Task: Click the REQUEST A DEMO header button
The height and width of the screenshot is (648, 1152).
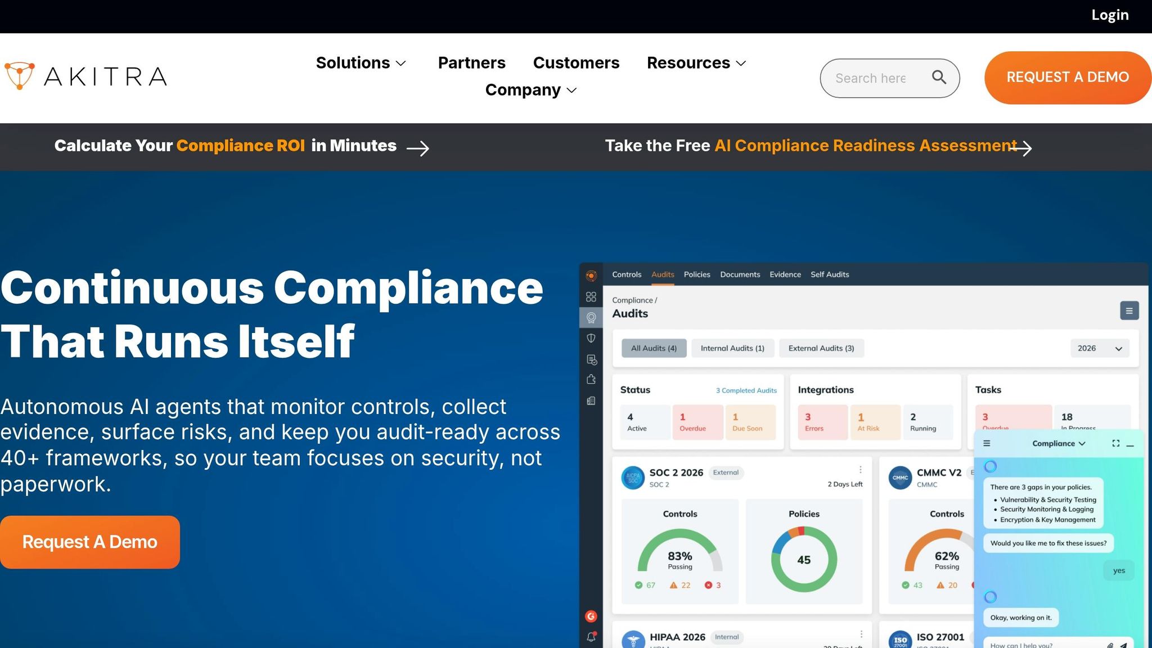Action: (x=1068, y=78)
